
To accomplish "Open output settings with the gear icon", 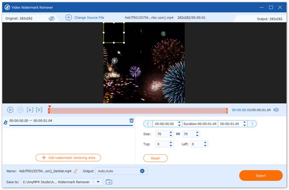I will tap(142, 171).
